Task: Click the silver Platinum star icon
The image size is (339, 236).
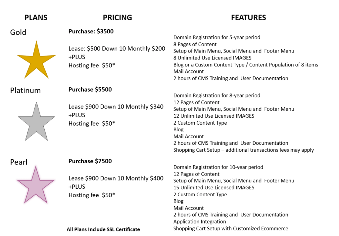Action: point(36,122)
